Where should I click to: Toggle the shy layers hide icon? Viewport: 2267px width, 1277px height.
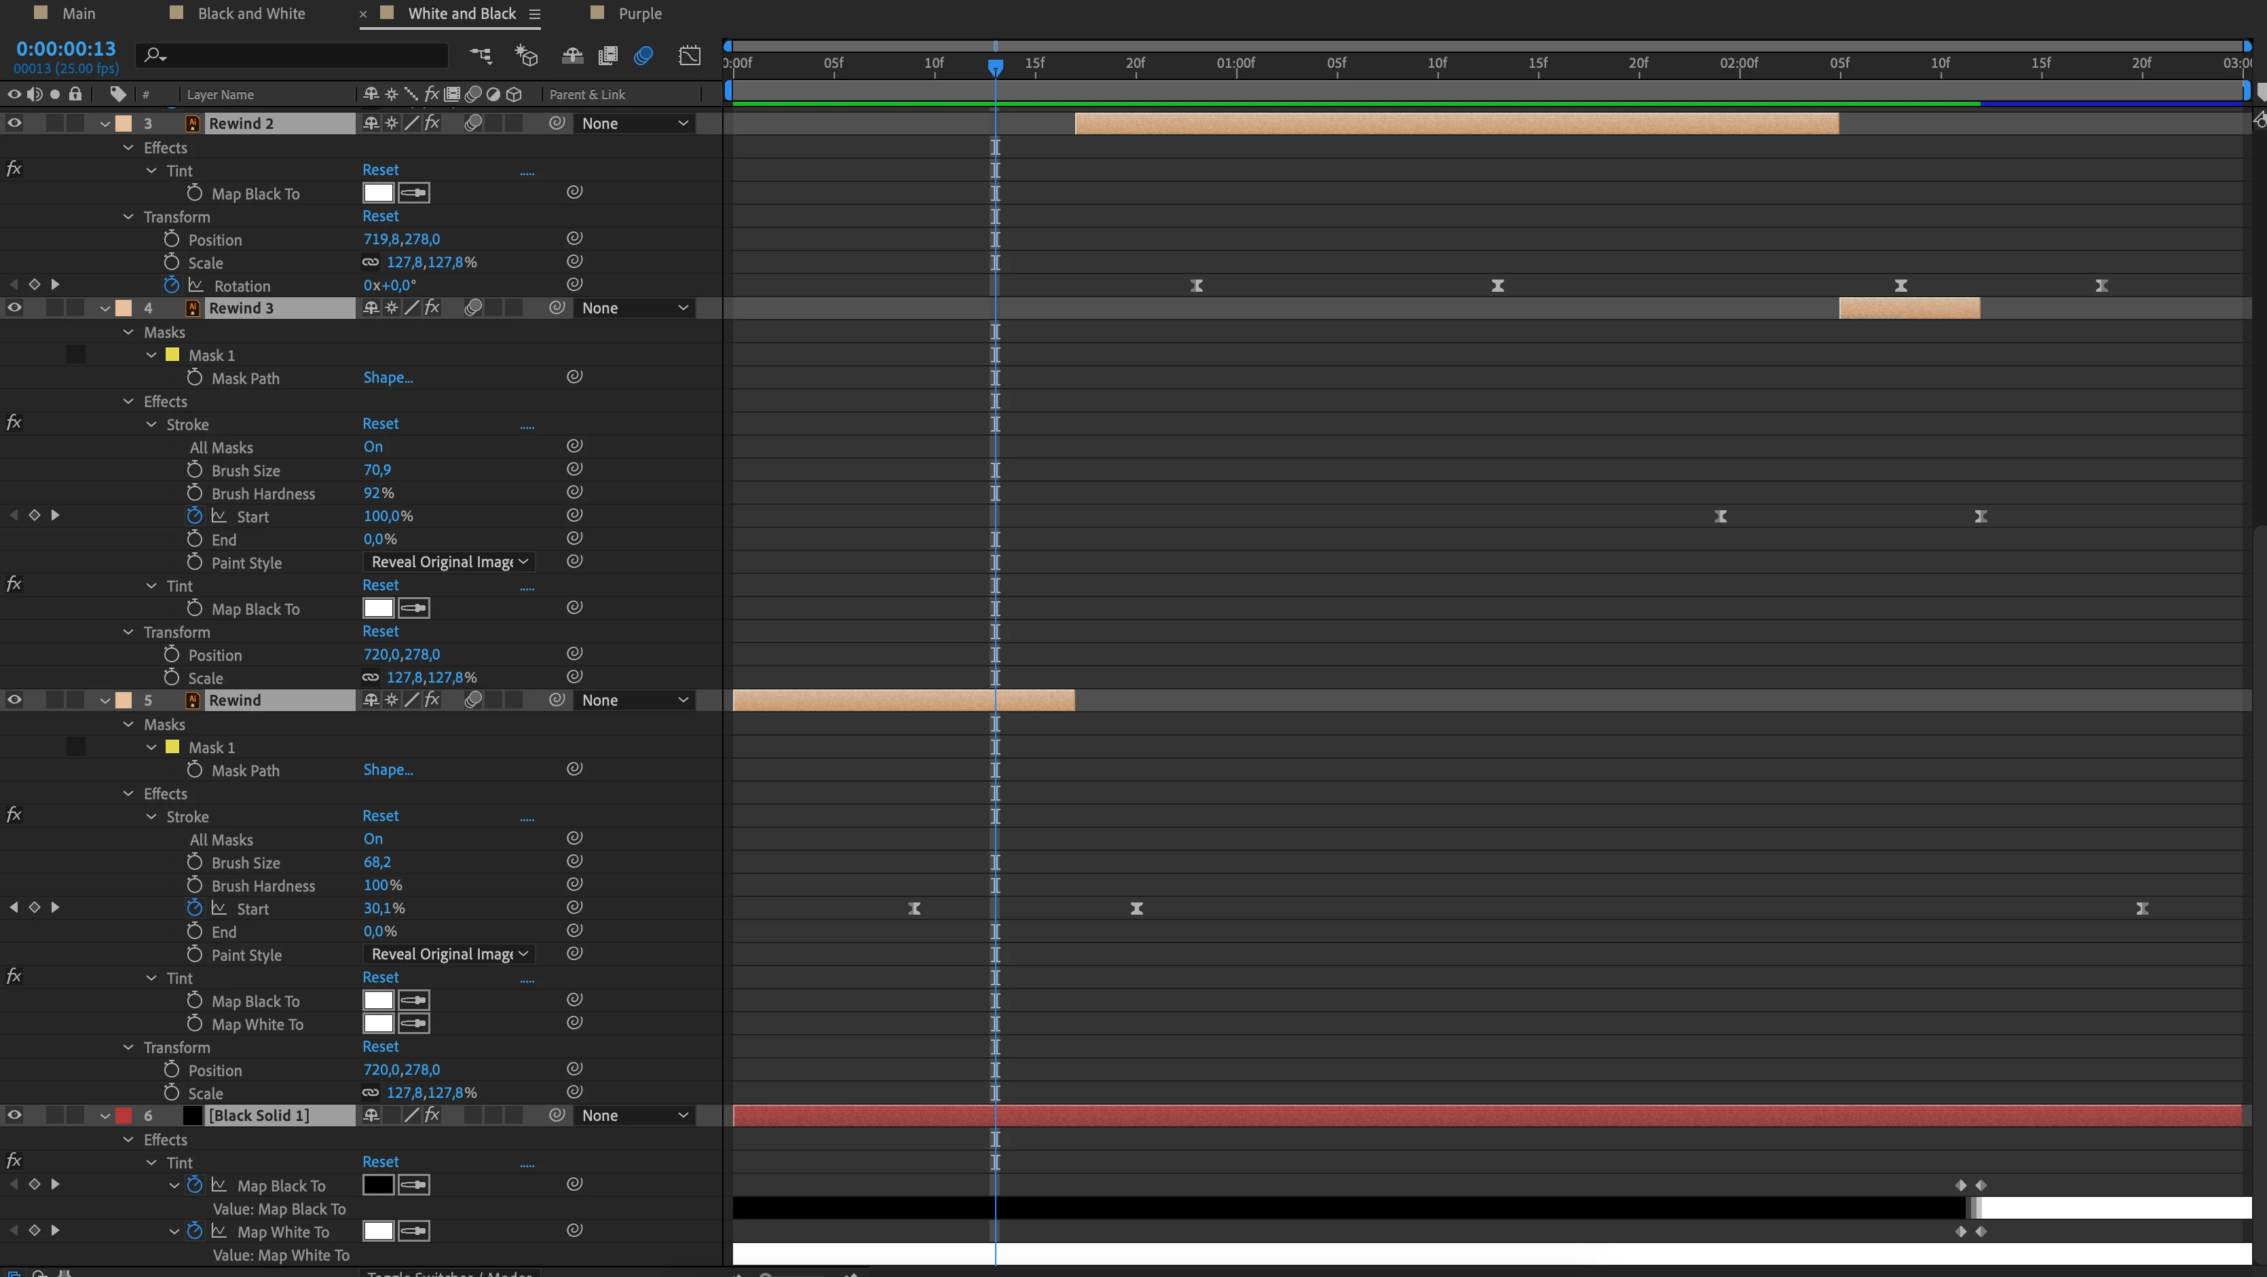[x=572, y=56]
